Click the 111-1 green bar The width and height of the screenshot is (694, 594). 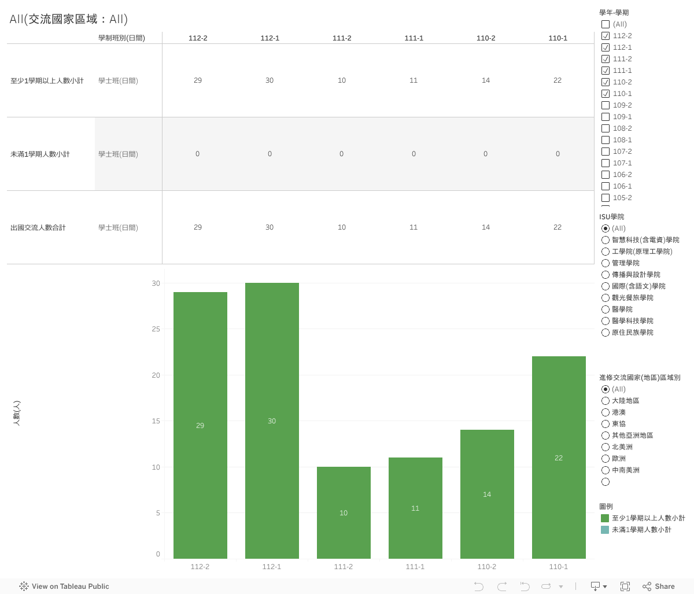coord(415,508)
